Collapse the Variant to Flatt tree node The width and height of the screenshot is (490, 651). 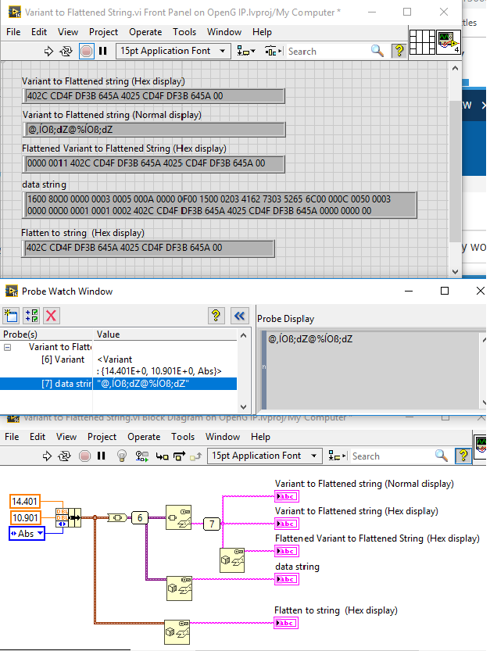pyautogui.click(x=8, y=347)
